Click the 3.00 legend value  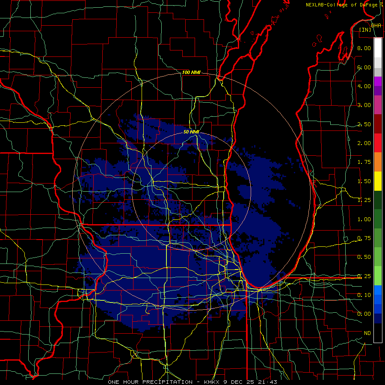coord(364,105)
